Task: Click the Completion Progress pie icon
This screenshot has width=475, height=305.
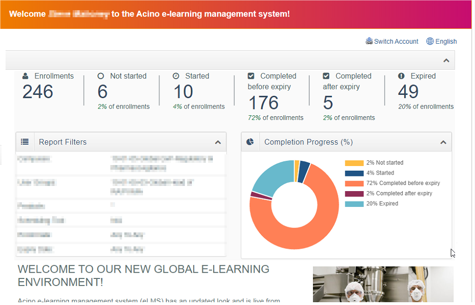Action: [x=250, y=142]
